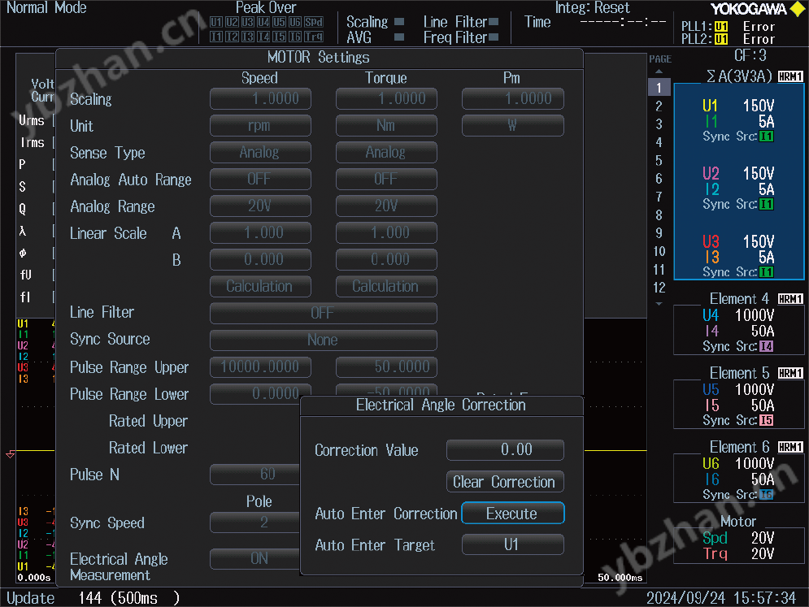Click the Trq peak-over indicator
Screen dimensions: 809x607
pos(315,36)
